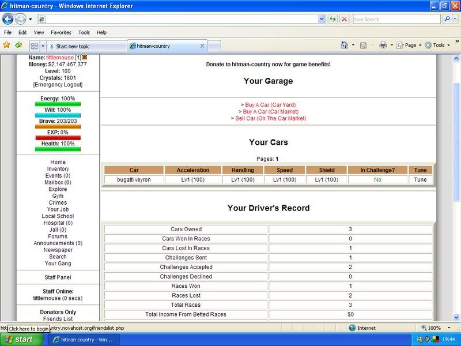Open the Tools toolbar dropdown

(x=439, y=45)
